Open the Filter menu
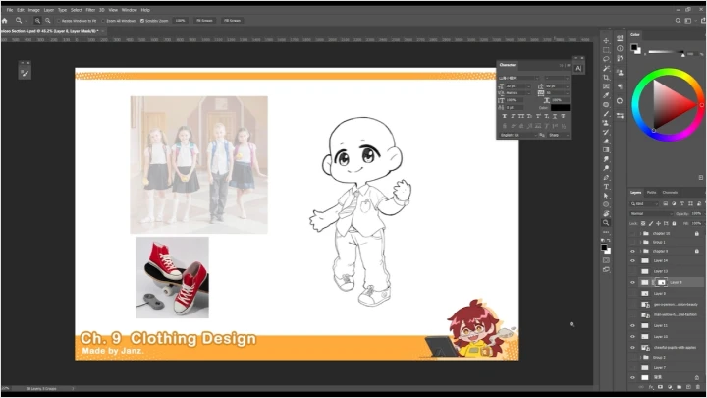 90,9
